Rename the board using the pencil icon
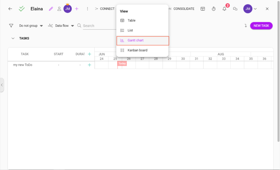The width and height of the screenshot is (280, 170). tap(51, 8)
